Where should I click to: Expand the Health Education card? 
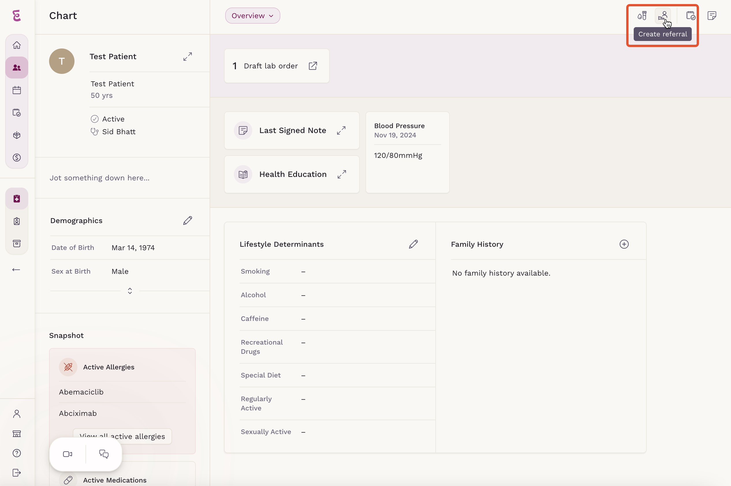click(342, 174)
